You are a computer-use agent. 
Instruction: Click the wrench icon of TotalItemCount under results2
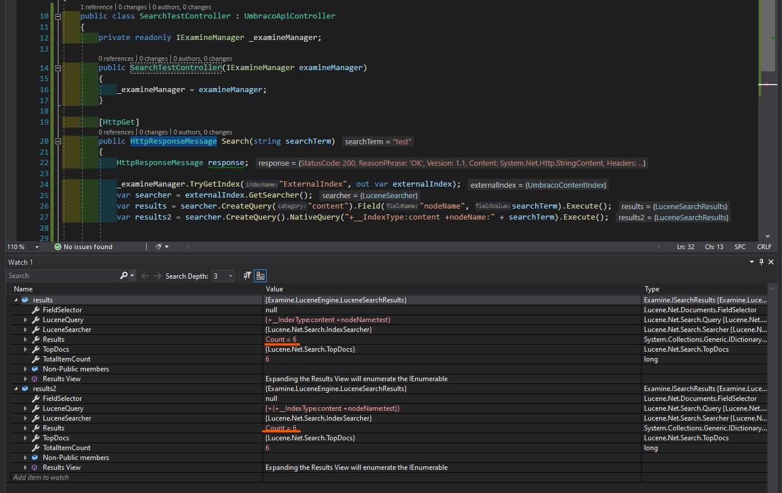(35, 448)
